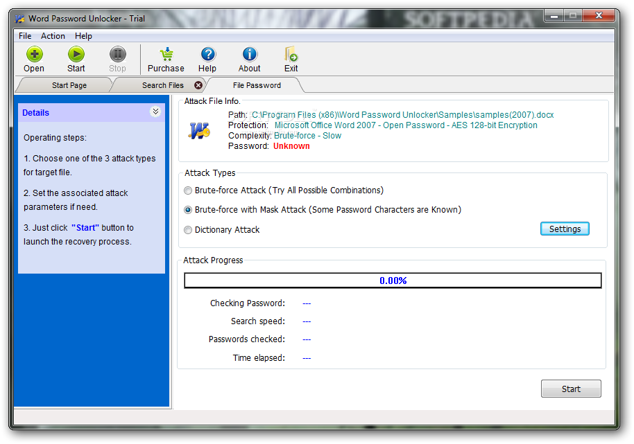Screen dimensions: 634x444
Task: Click the Open toolbar icon
Action: pyautogui.click(x=35, y=54)
